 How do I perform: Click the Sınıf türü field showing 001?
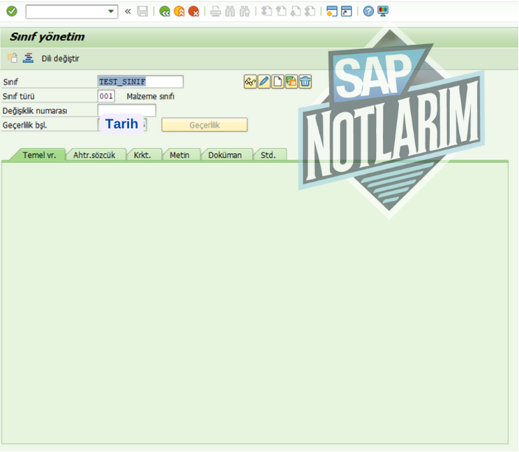pos(106,96)
